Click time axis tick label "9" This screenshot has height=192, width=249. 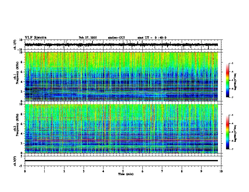201,171
